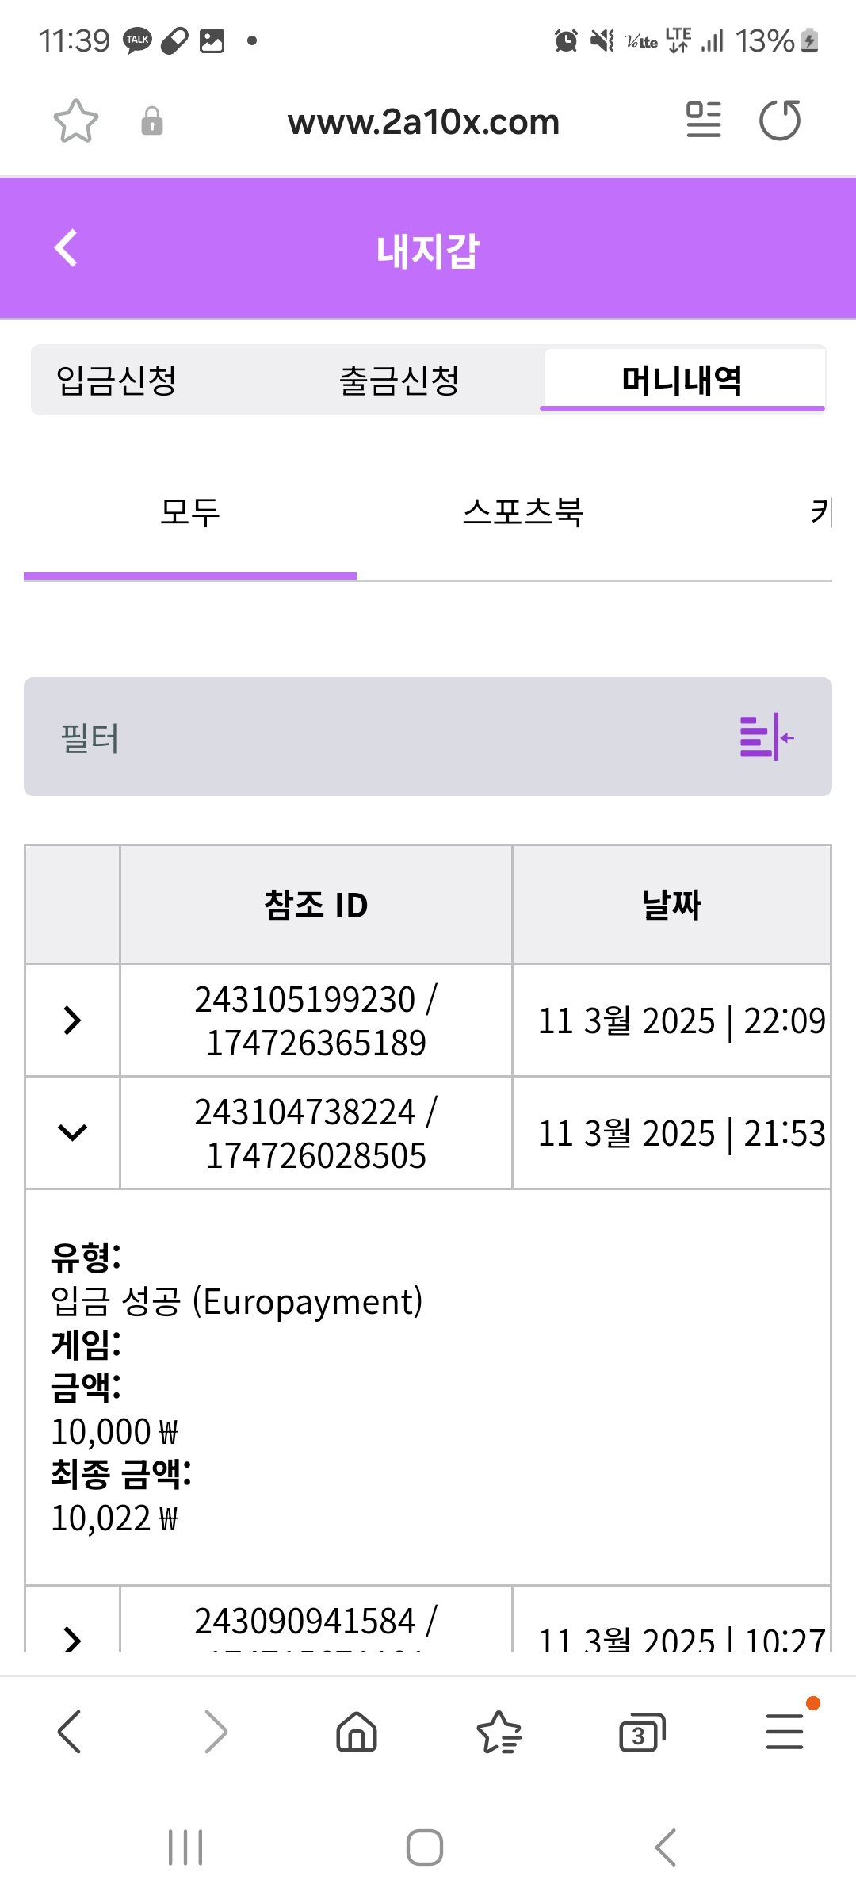Viewport: 856px width, 1903px height.
Task: Tap browser back navigation arrow
Action: coord(70,1731)
